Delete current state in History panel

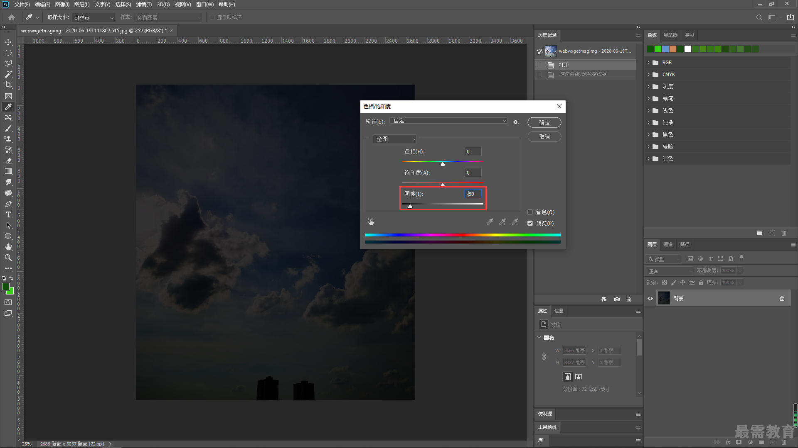coord(629,299)
